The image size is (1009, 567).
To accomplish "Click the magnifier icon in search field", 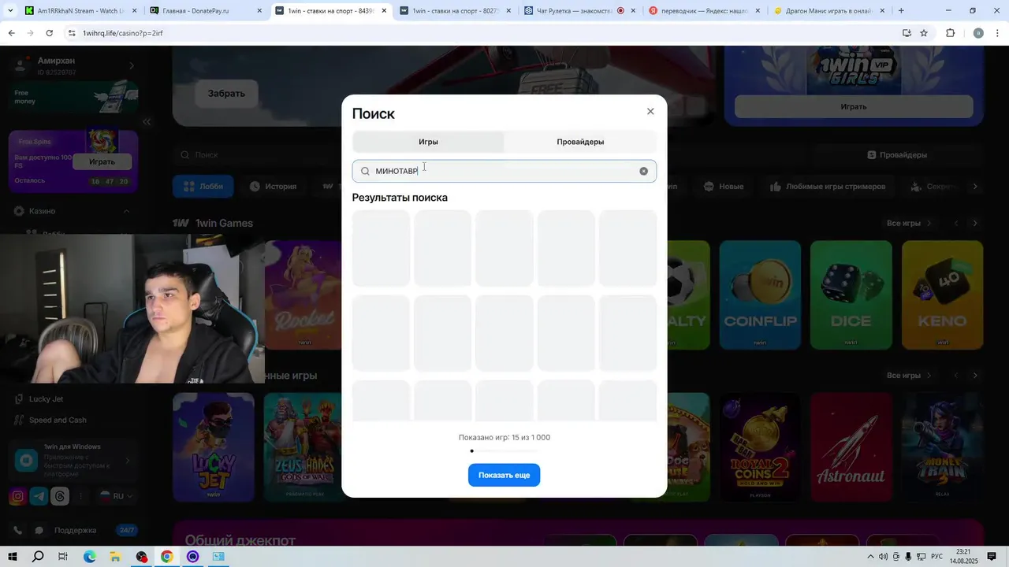I will (x=365, y=171).
